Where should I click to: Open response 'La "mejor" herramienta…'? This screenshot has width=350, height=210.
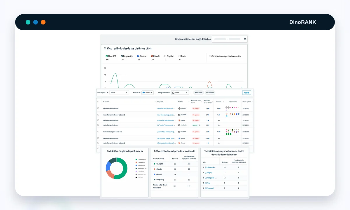166,125
